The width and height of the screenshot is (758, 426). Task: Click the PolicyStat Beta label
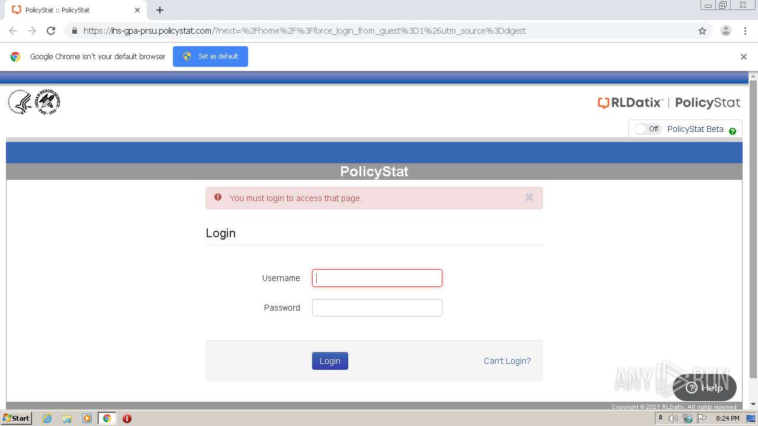pyautogui.click(x=695, y=129)
